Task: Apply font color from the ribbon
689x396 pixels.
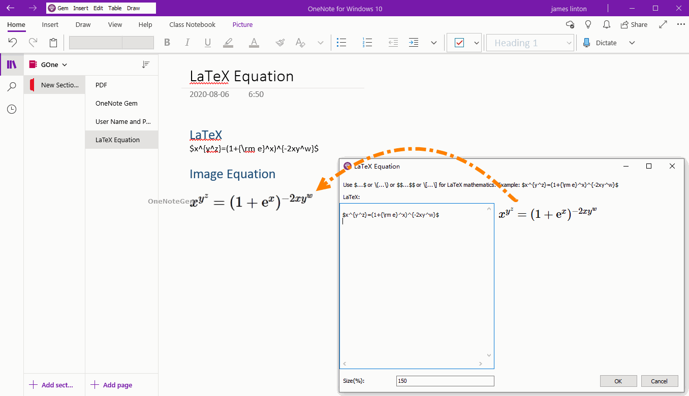Action: coord(254,43)
